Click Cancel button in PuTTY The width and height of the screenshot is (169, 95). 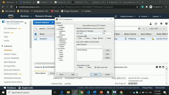point(107,74)
